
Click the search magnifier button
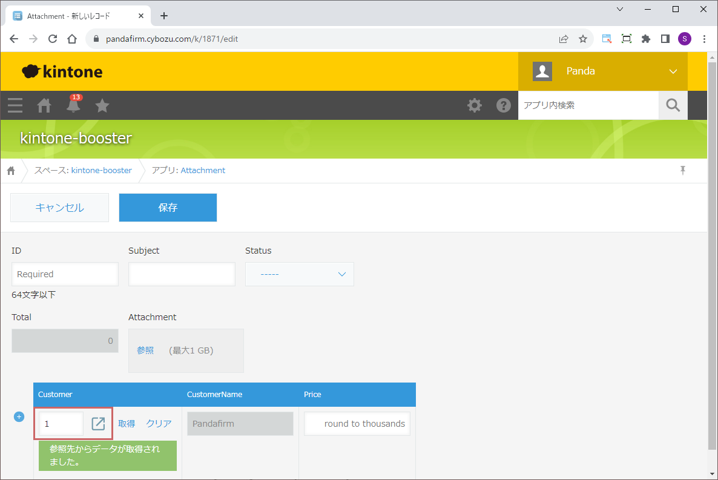(x=673, y=105)
